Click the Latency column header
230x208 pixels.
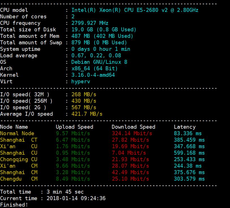tap(185, 127)
